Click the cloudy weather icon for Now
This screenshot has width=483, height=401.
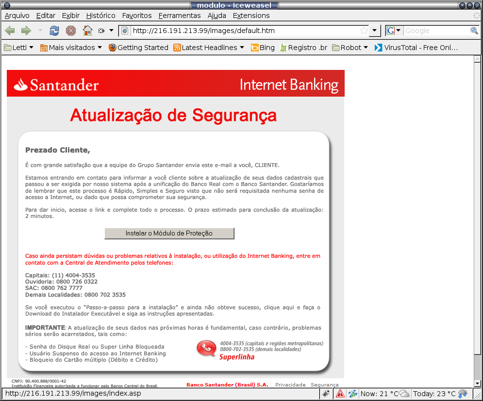403,394
